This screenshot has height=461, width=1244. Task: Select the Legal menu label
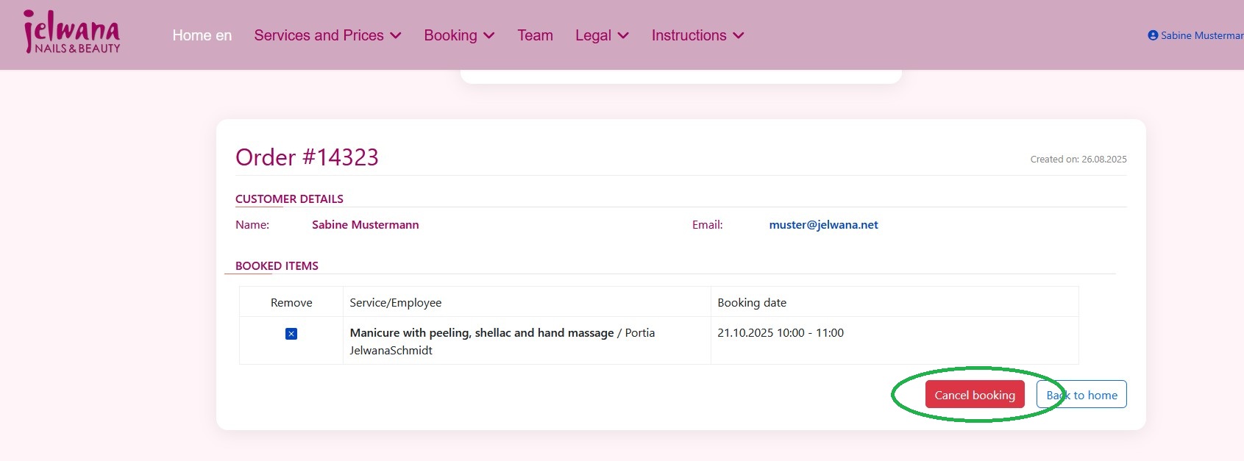pos(593,35)
